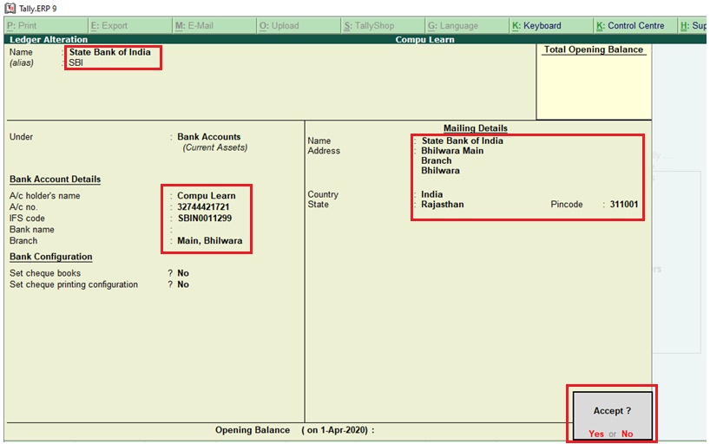Click the (Current Assets) group text
This screenshot has height=444, width=710.
click(x=215, y=147)
